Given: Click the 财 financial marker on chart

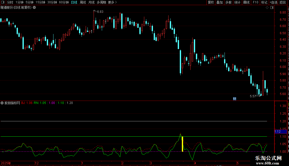Looking at the screenshot, I should [x=235, y=99].
